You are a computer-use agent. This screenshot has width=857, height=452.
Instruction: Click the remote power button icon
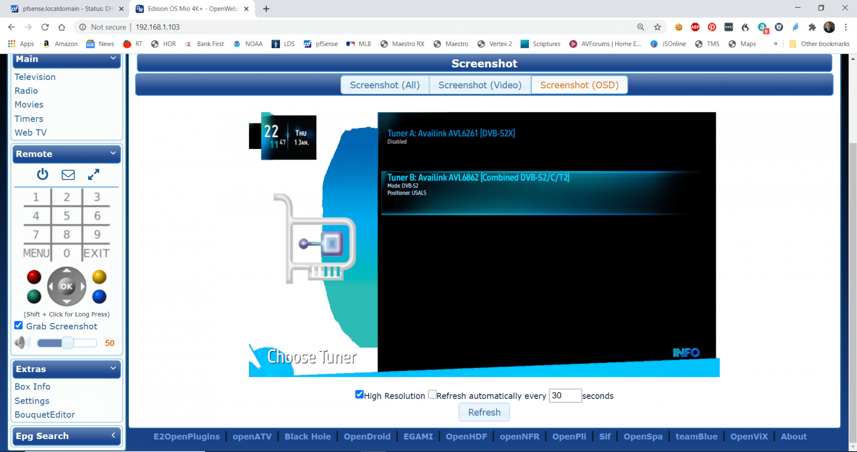click(x=42, y=174)
